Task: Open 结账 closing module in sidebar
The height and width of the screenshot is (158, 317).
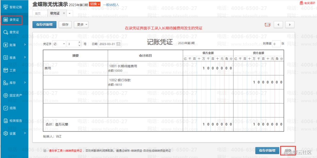Action: click(14, 108)
